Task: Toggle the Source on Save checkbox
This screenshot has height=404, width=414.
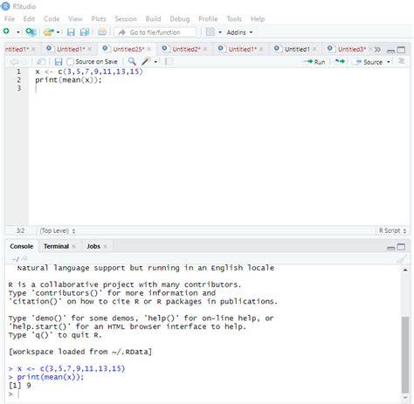Action: tap(70, 62)
